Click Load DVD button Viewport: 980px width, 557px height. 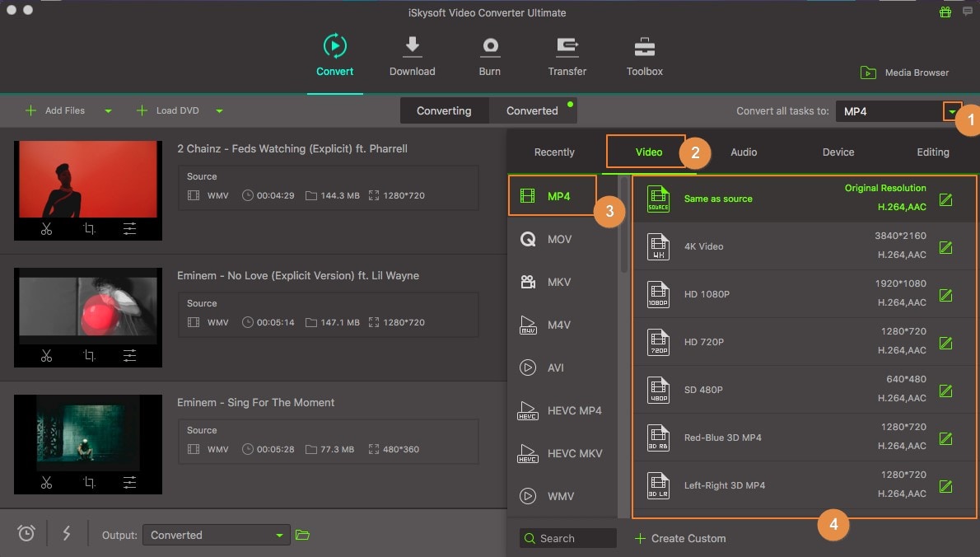(x=167, y=110)
